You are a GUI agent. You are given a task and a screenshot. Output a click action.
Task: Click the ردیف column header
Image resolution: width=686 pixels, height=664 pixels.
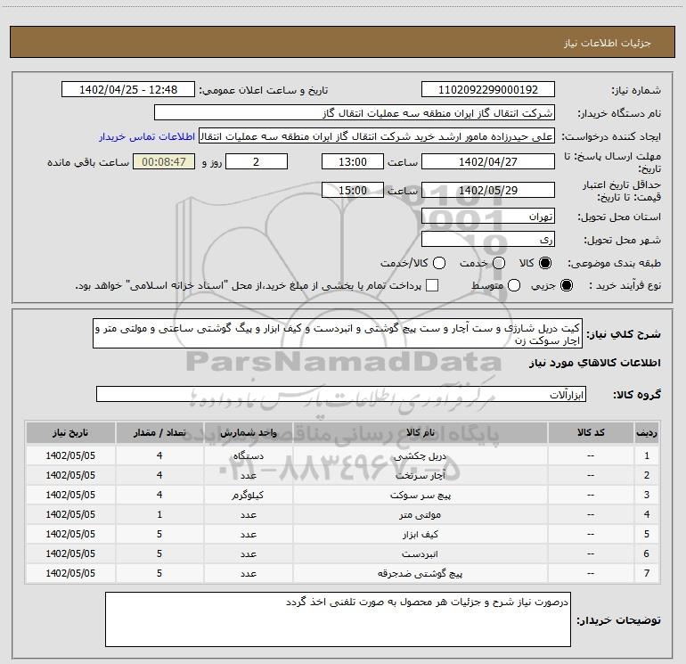[647, 433]
